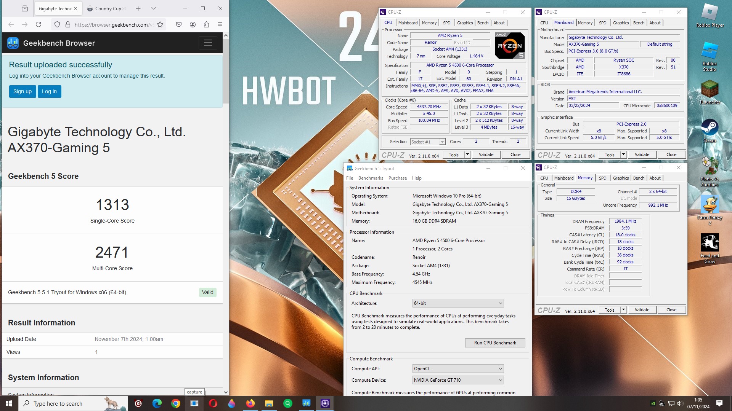Viewport: 732px width, 411px height.
Task: Open Tools dropdown arrow in Mainboard tab CPU-Z window
Action: [x=623, y=155]
